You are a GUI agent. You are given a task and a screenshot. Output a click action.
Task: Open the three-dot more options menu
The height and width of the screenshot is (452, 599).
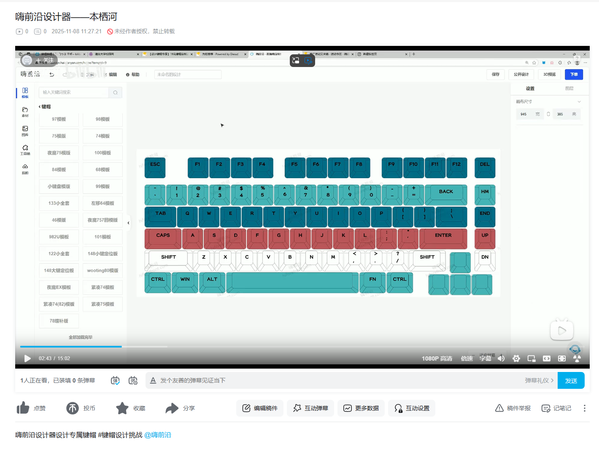click(584, 408)
